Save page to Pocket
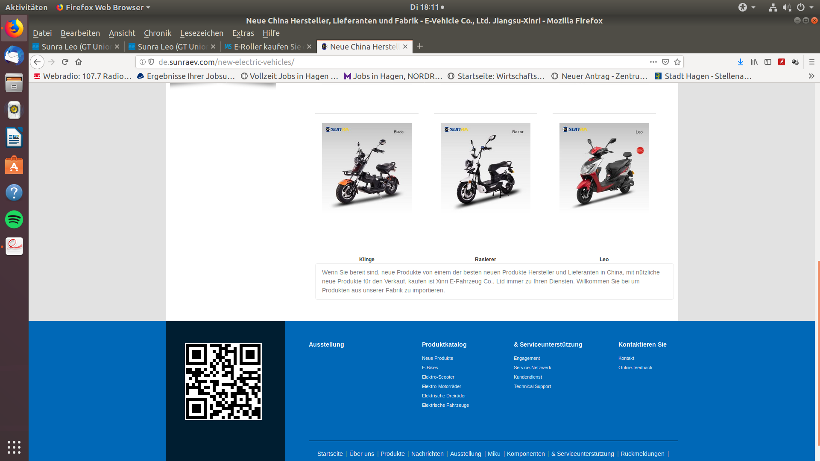 click(665, 62)
